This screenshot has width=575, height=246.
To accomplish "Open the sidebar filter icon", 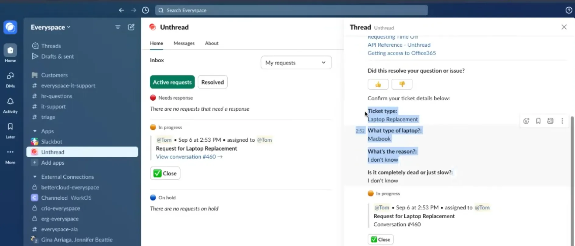I will [118, 27].
